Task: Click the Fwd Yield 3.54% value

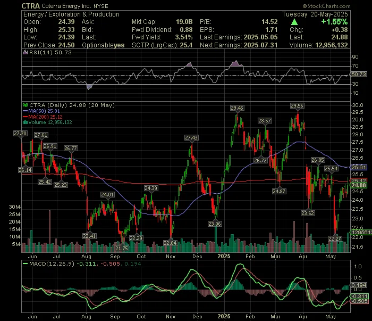Action: point(184,37)
